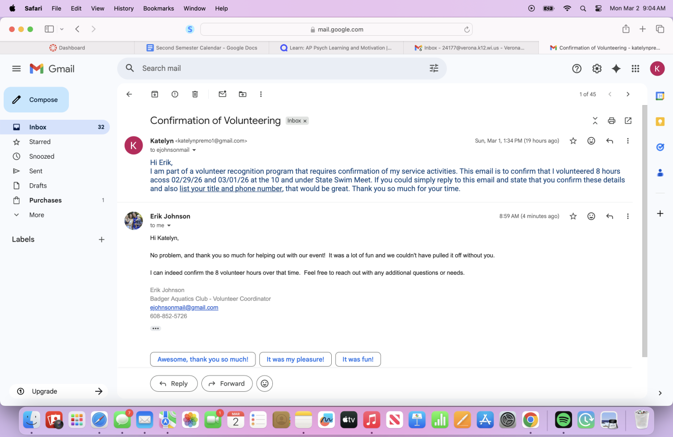
Task: Click the Upgrade button
Action: [x=59, y=391]
